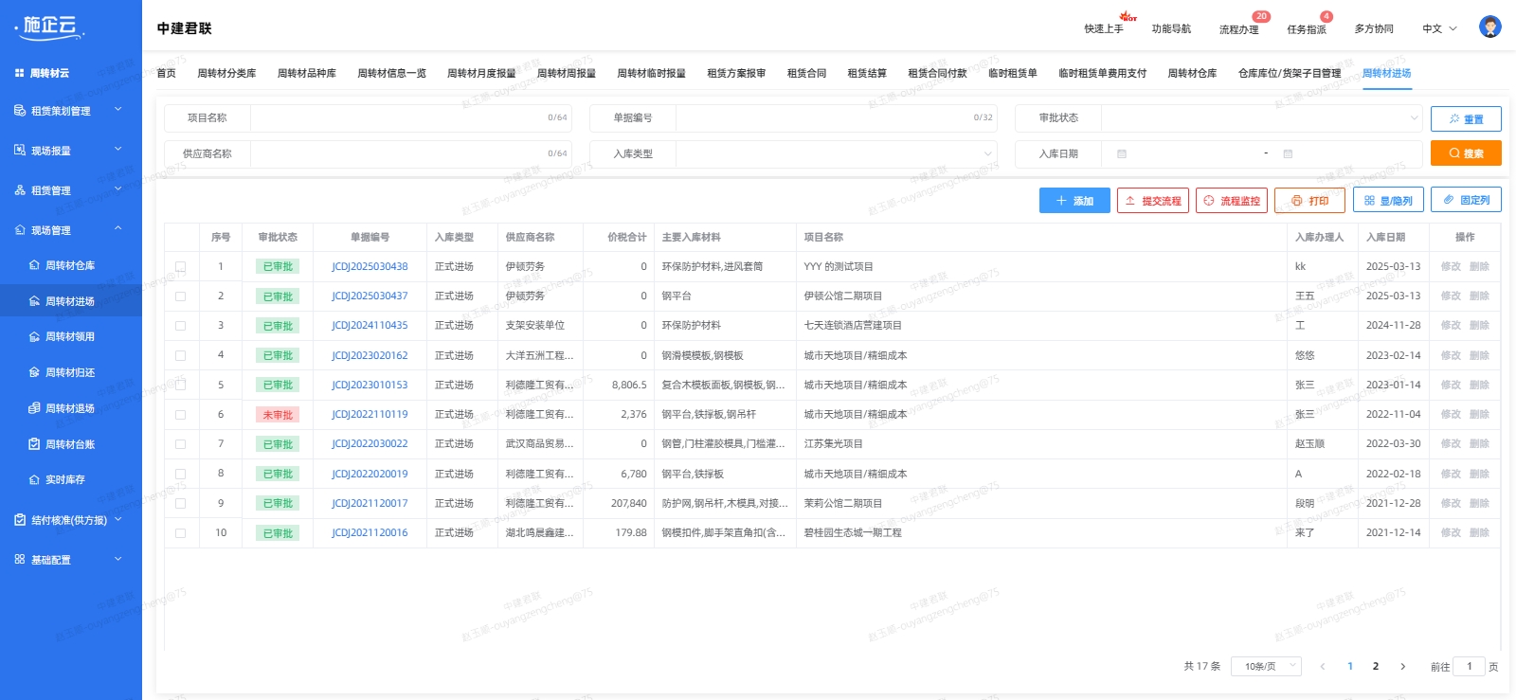Click the 周转材退场 sidebar icon

coord(34,408)
